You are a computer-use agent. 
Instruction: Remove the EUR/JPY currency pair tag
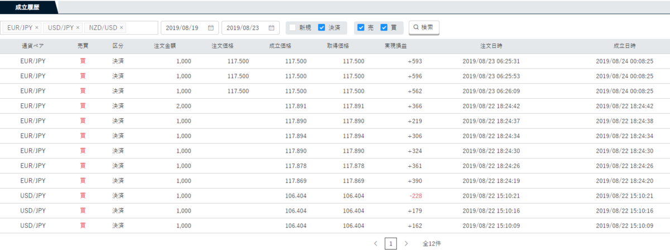37,27
